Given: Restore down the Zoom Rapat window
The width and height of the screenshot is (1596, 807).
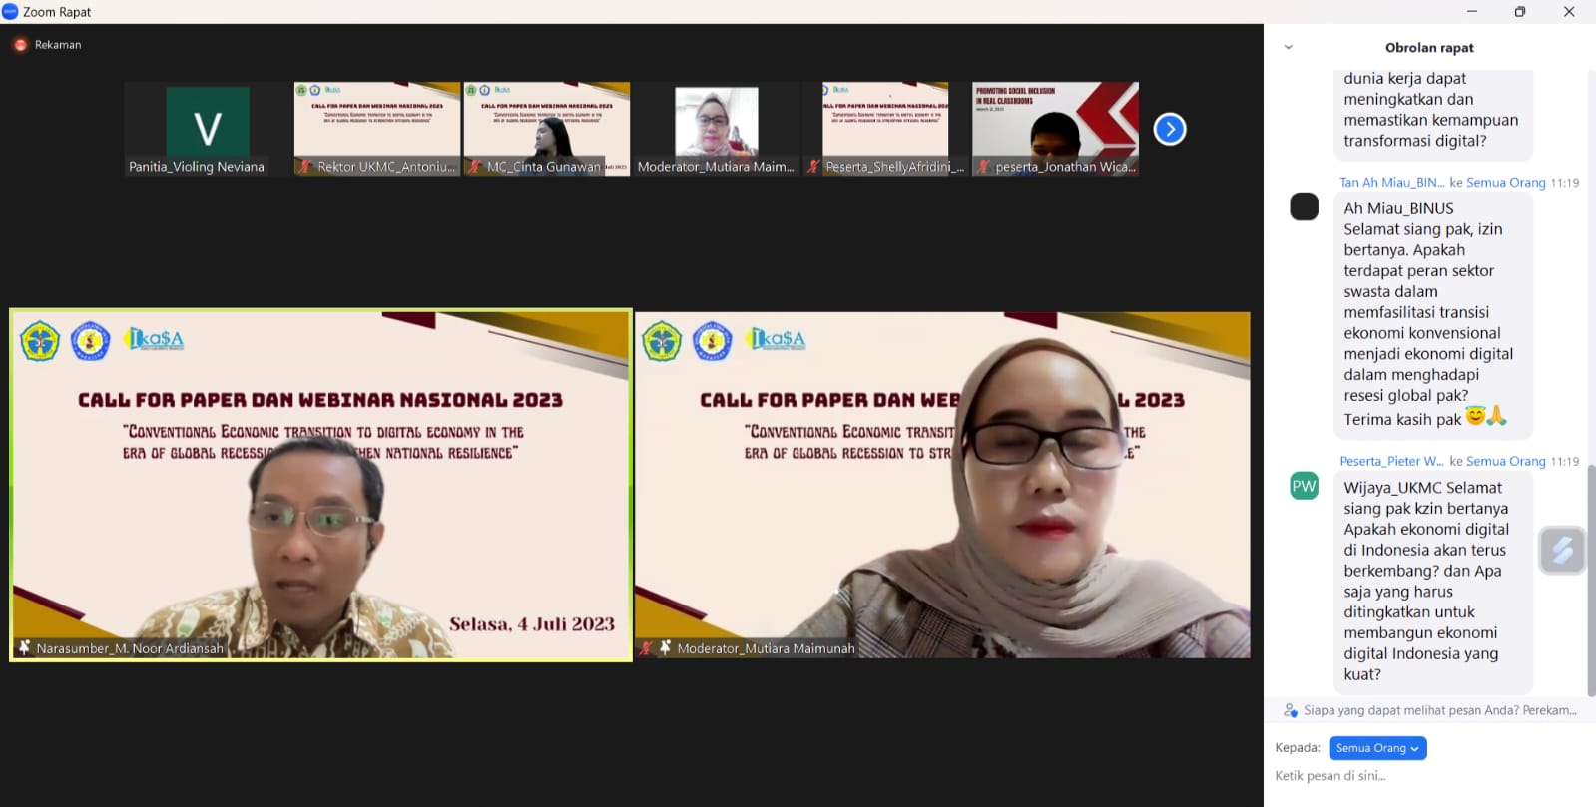Looking at the screenshot, I should 1520,12.
